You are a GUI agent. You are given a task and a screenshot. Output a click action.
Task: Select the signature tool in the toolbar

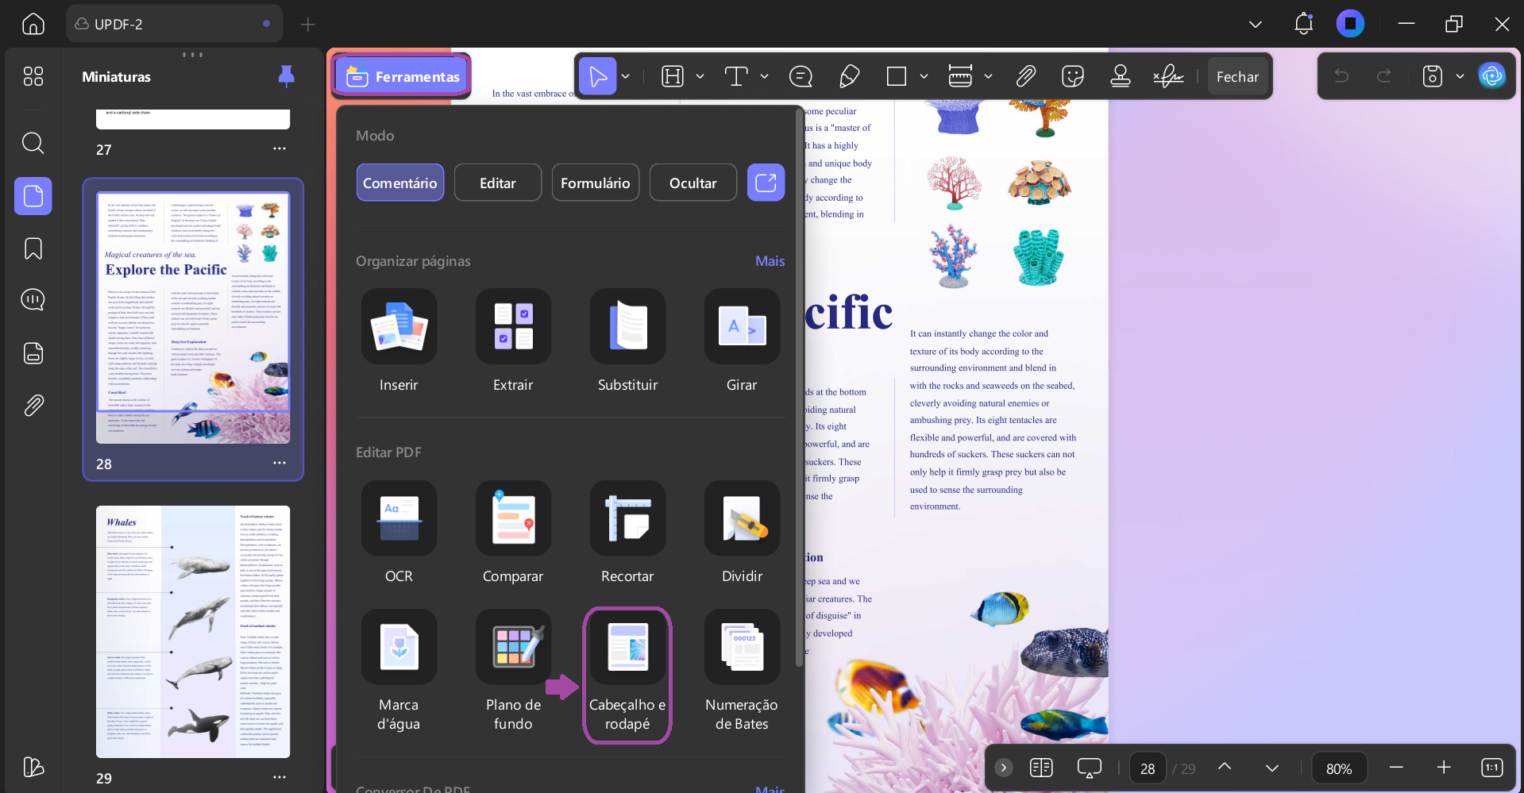pos(1168,76)
